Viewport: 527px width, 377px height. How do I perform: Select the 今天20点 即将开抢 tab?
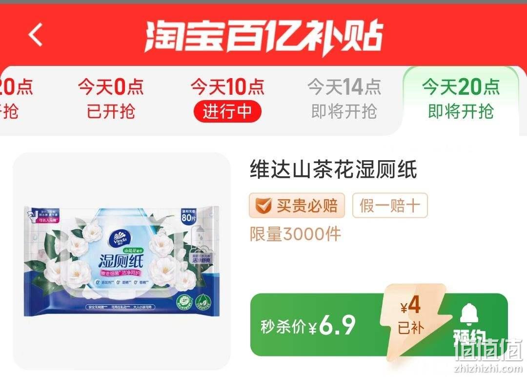click(461, 99)
